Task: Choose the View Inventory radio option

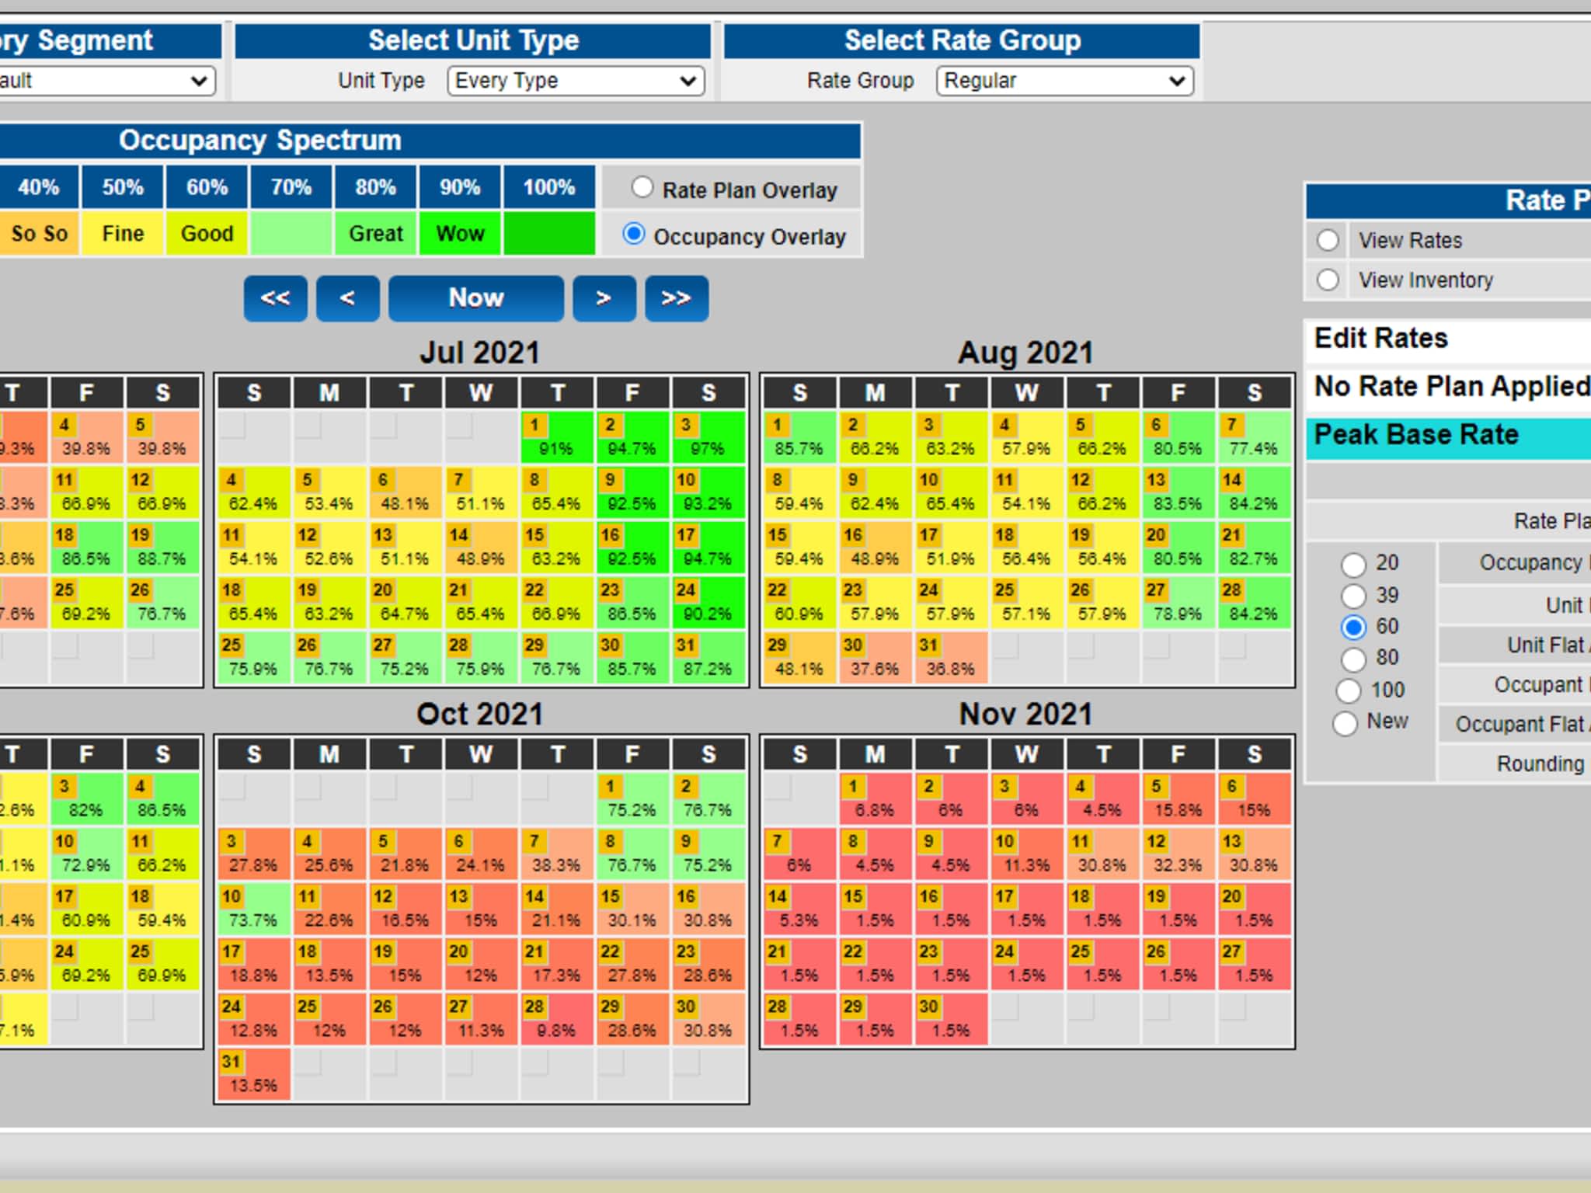Action: [1328, 280]
